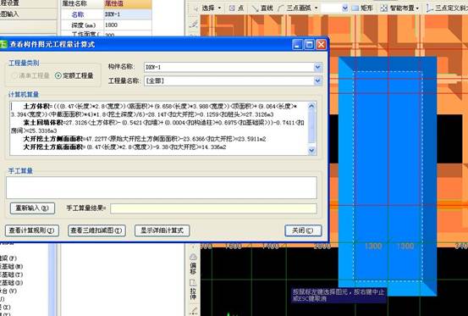Expand the 构件名称 DKW-1 dropdown
Viewport: 468px width, 316px height.
click(317, 67)
